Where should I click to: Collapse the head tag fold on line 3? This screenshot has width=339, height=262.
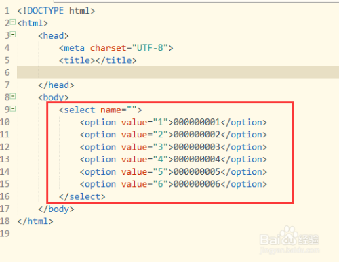[13, 35]
